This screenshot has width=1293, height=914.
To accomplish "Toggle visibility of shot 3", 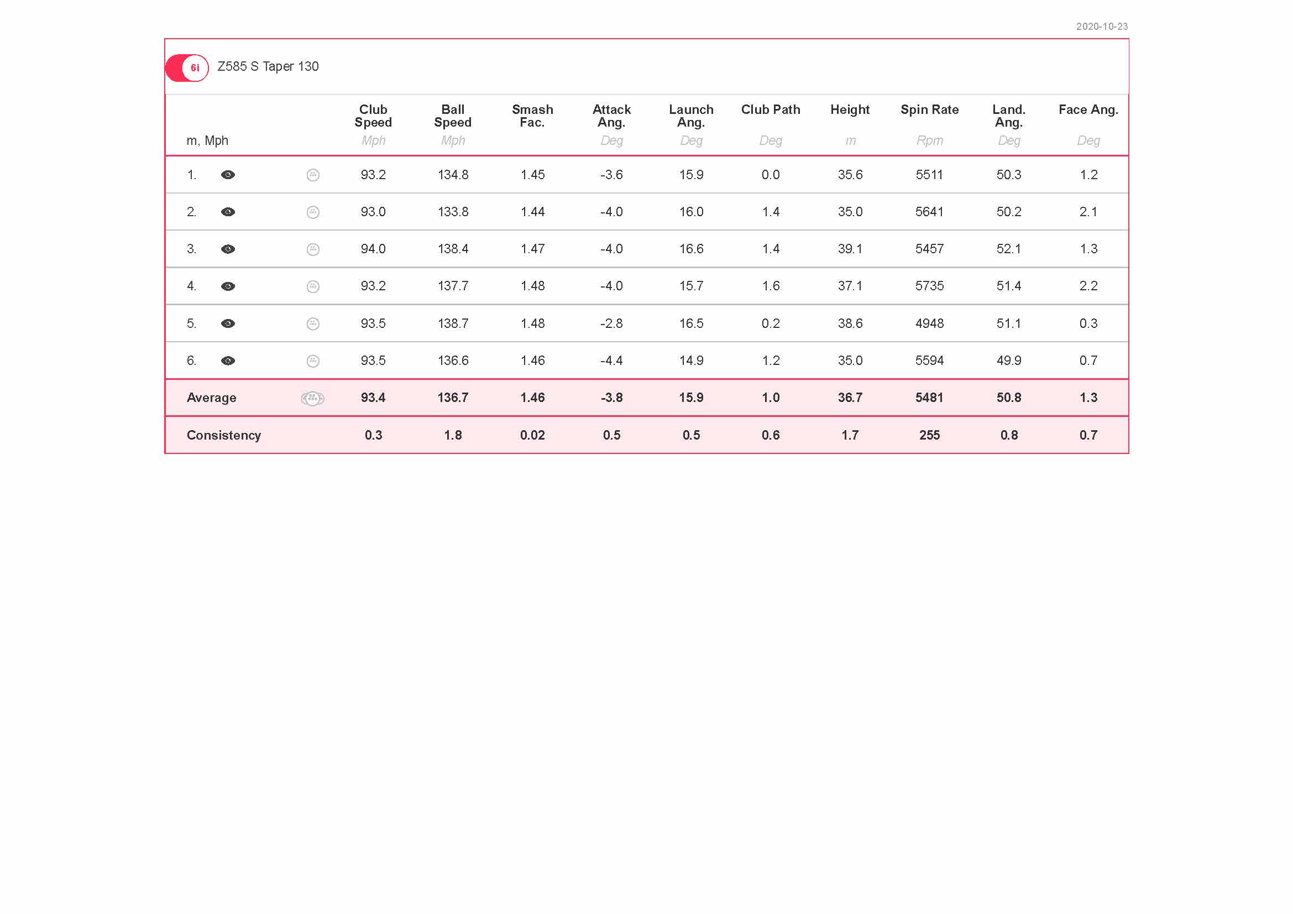I will pyautogui.click(x=228, y=249).
